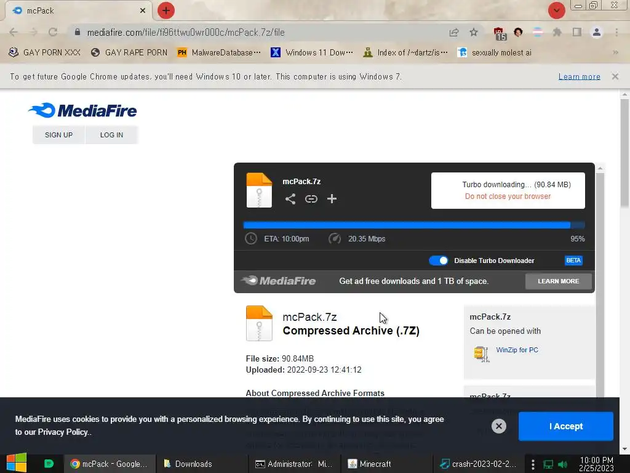
Task: Open the avatar face extension icon
Action: pyautogui.click(x=518, y=32)
